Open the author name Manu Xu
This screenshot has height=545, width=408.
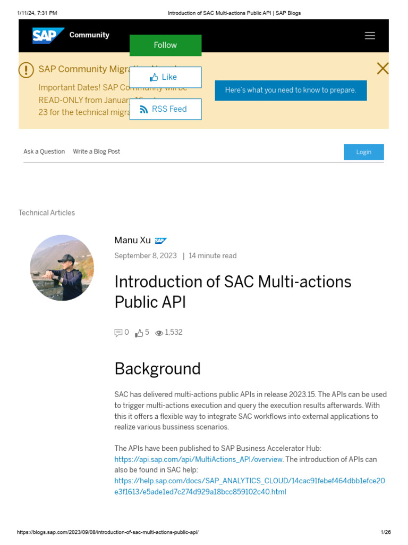tap(132, 241)
